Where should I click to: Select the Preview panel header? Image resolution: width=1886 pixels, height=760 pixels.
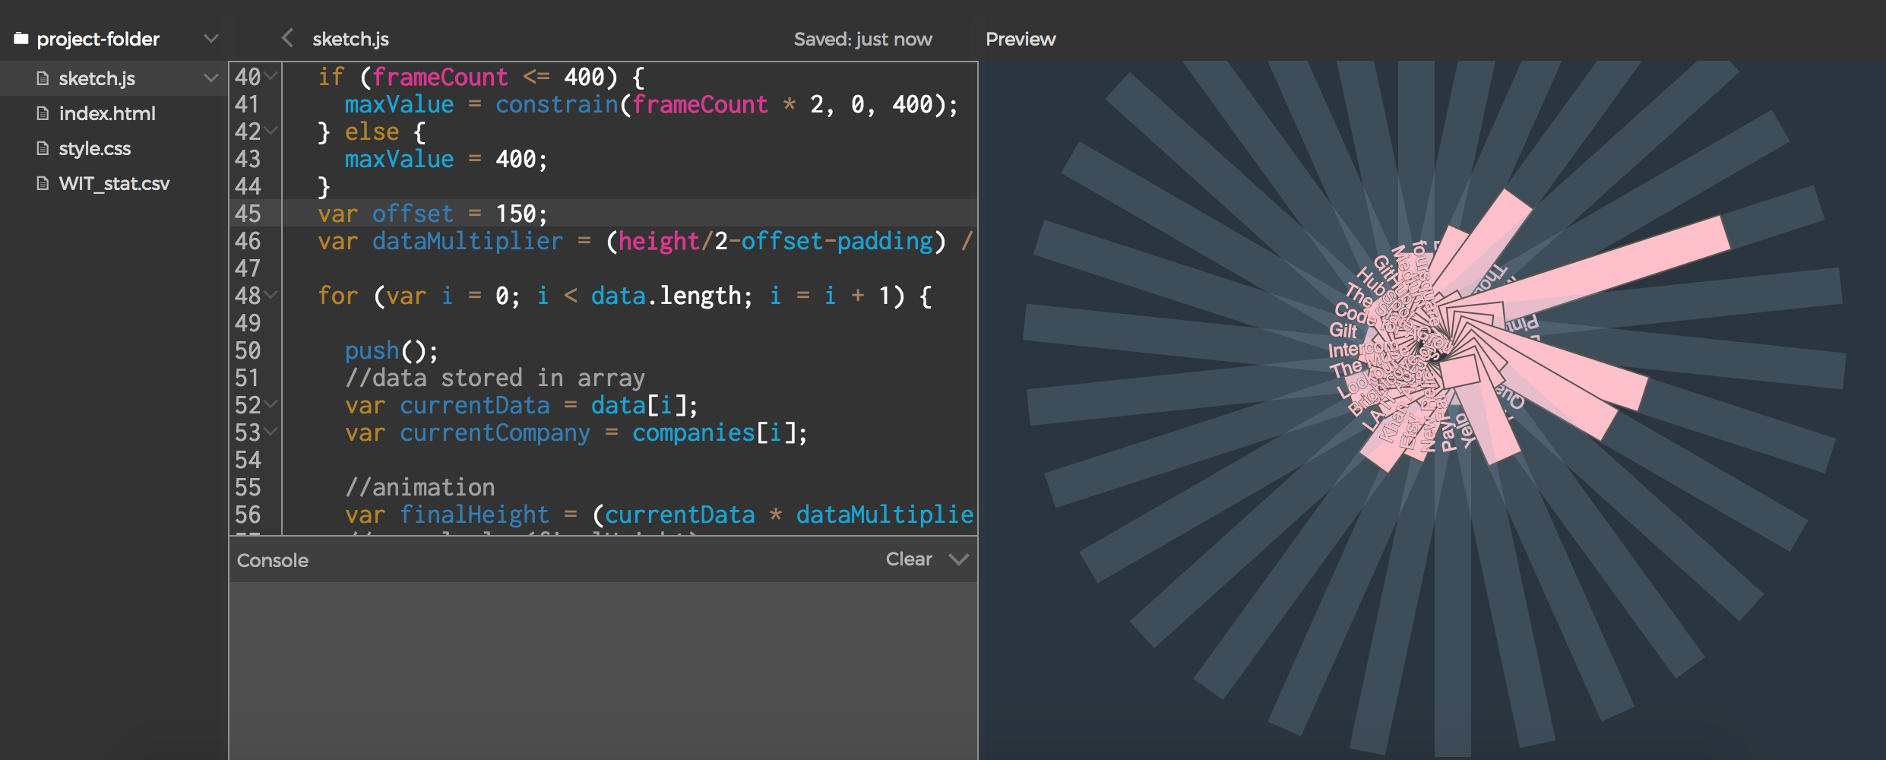1020,39
